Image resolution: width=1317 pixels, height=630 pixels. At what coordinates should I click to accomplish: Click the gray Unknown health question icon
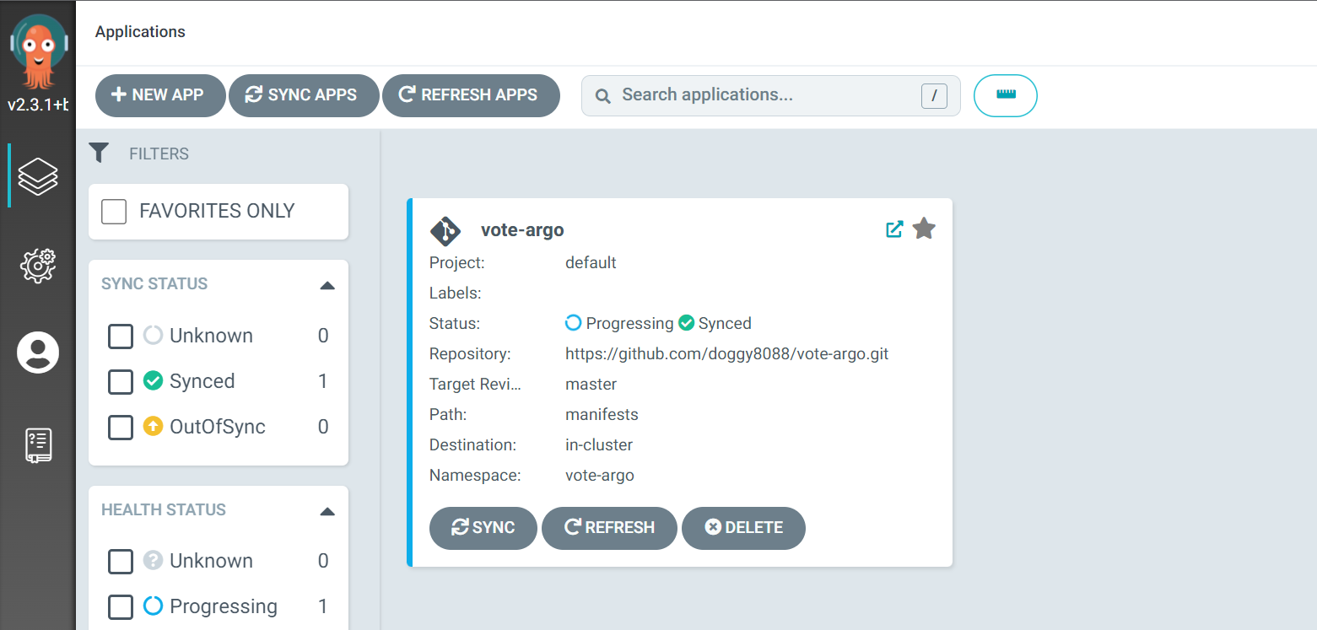(153, 561)
